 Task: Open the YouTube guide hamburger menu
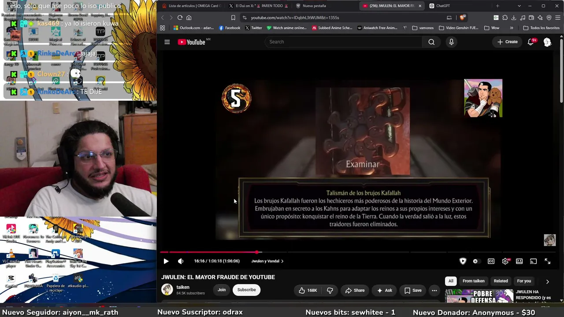pos(167,42)
